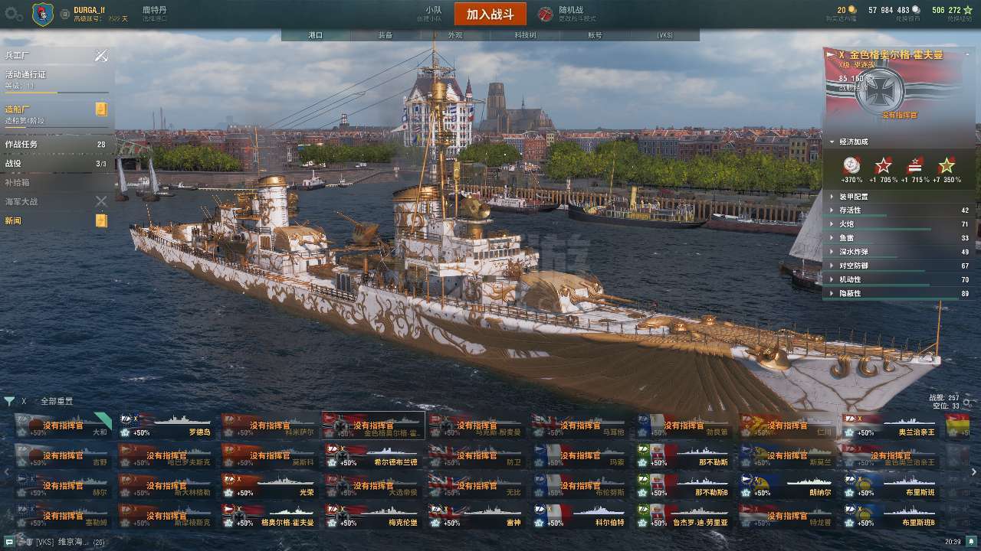Screen dimensions: 981x551
Task: Open the 科技树 tech tree tab
Action: pyautogui.click(x=525, y=35)
